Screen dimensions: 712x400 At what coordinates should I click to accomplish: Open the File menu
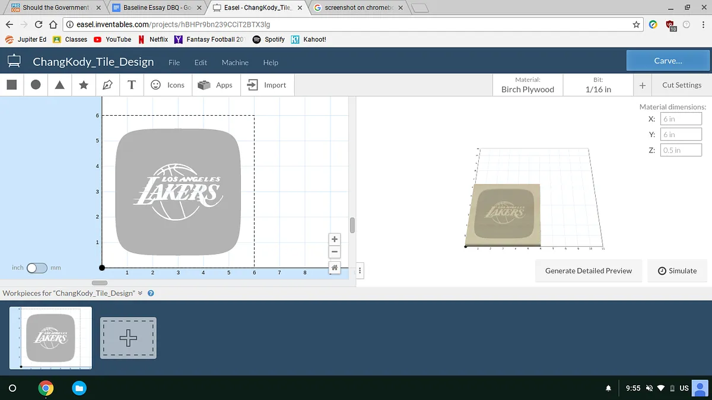174,62
